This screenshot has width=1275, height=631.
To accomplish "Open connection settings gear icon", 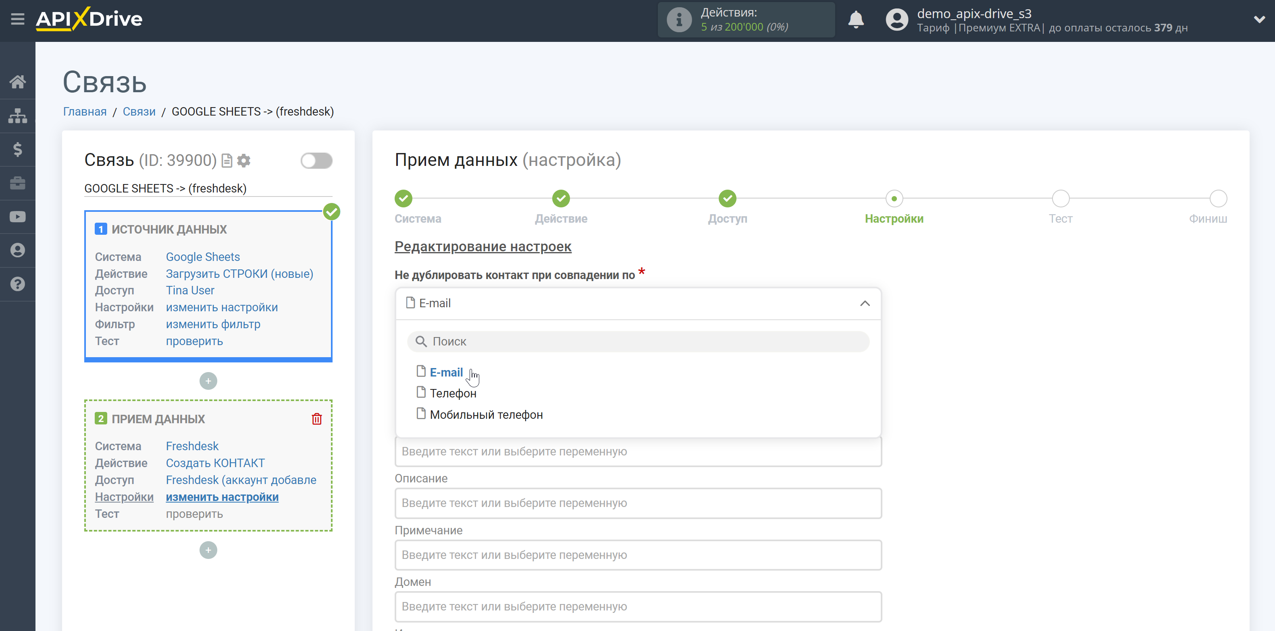I will (x=243, y=161).
